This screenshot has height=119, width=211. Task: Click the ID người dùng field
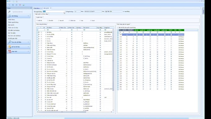point(78,11)
